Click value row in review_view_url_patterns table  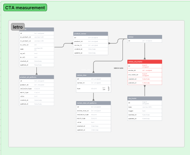pyautogui.click(x=93, y=122)
